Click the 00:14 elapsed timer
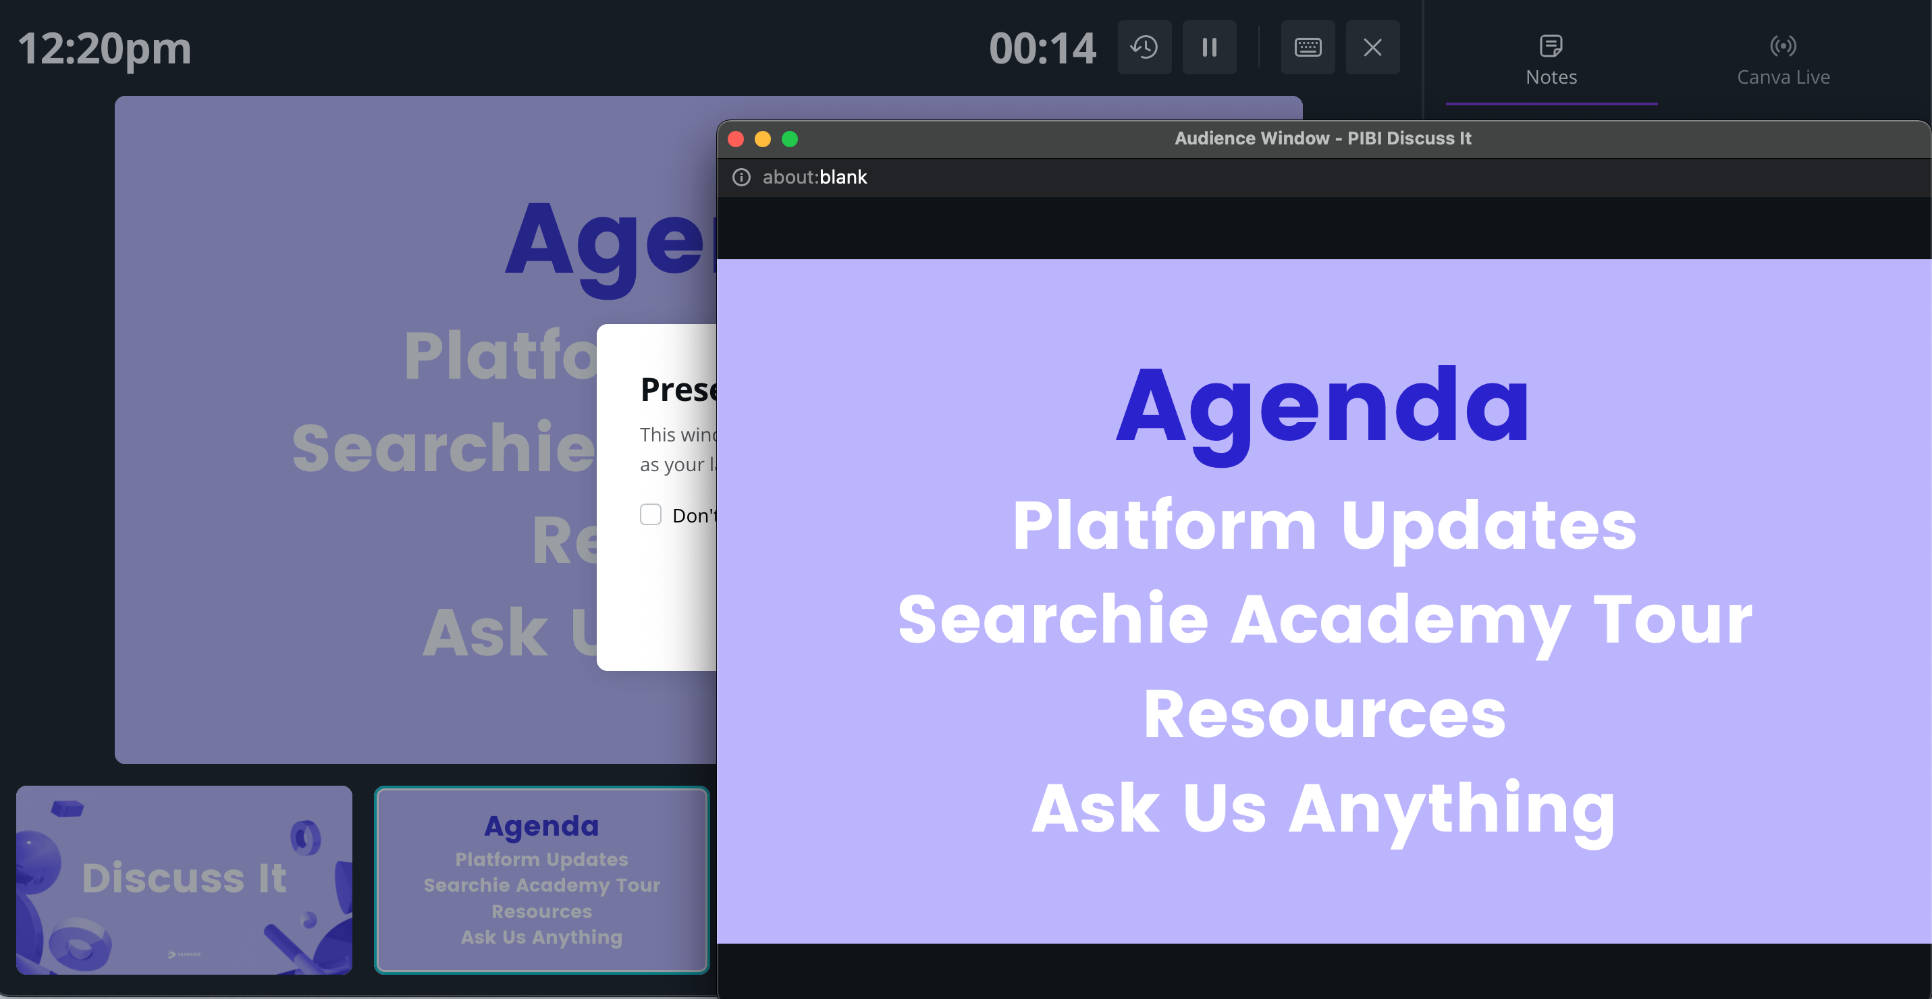1932x999 pixels. click(x=1042, y=48)
